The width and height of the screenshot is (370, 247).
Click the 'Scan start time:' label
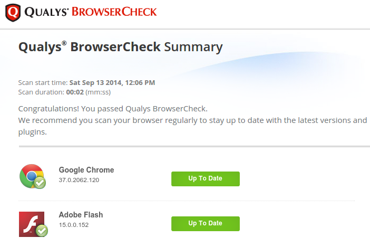[x=43, y=82]
